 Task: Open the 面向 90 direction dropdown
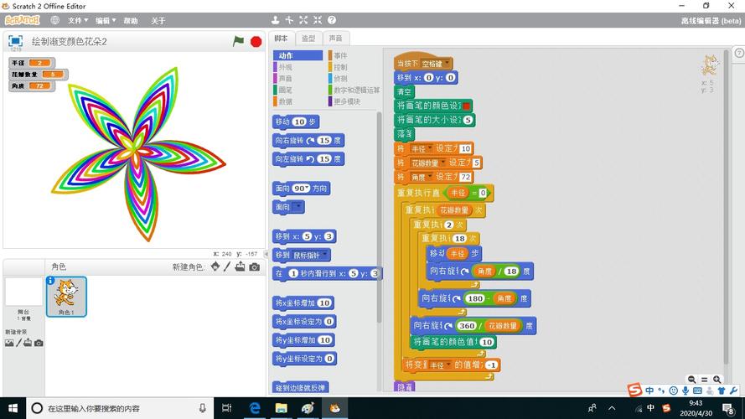(308, 189)
